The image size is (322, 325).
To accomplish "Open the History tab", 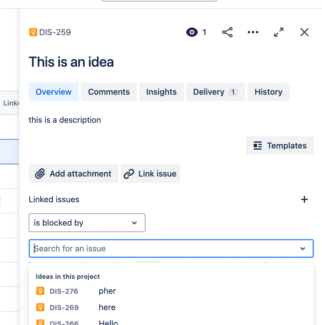I will click(x=268, y=92).
